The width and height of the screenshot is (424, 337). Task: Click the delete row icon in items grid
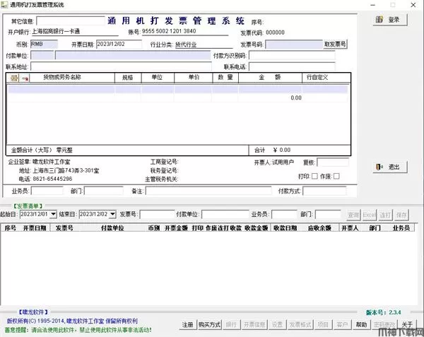pos(24,77)
